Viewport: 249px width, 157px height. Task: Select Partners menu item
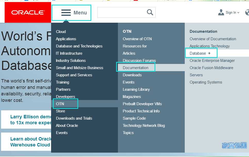click(x=63, y=89)
